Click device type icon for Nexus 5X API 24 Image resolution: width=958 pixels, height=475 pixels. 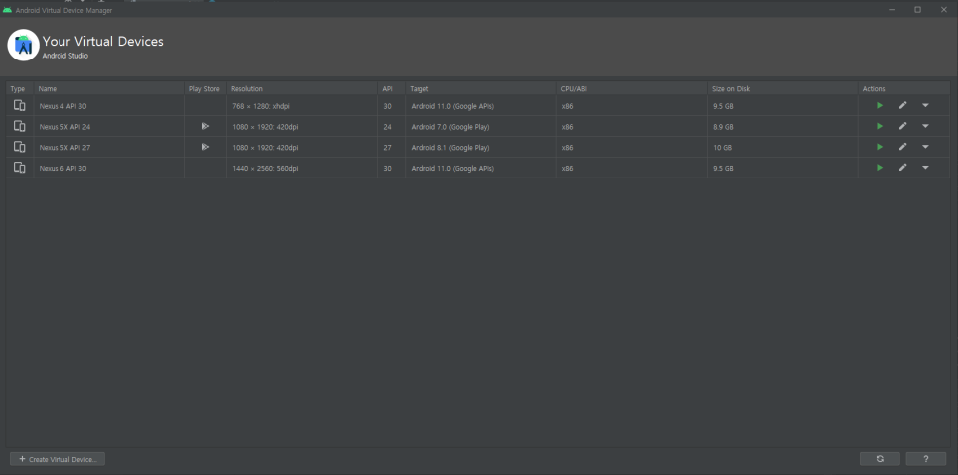click(20, 126)
